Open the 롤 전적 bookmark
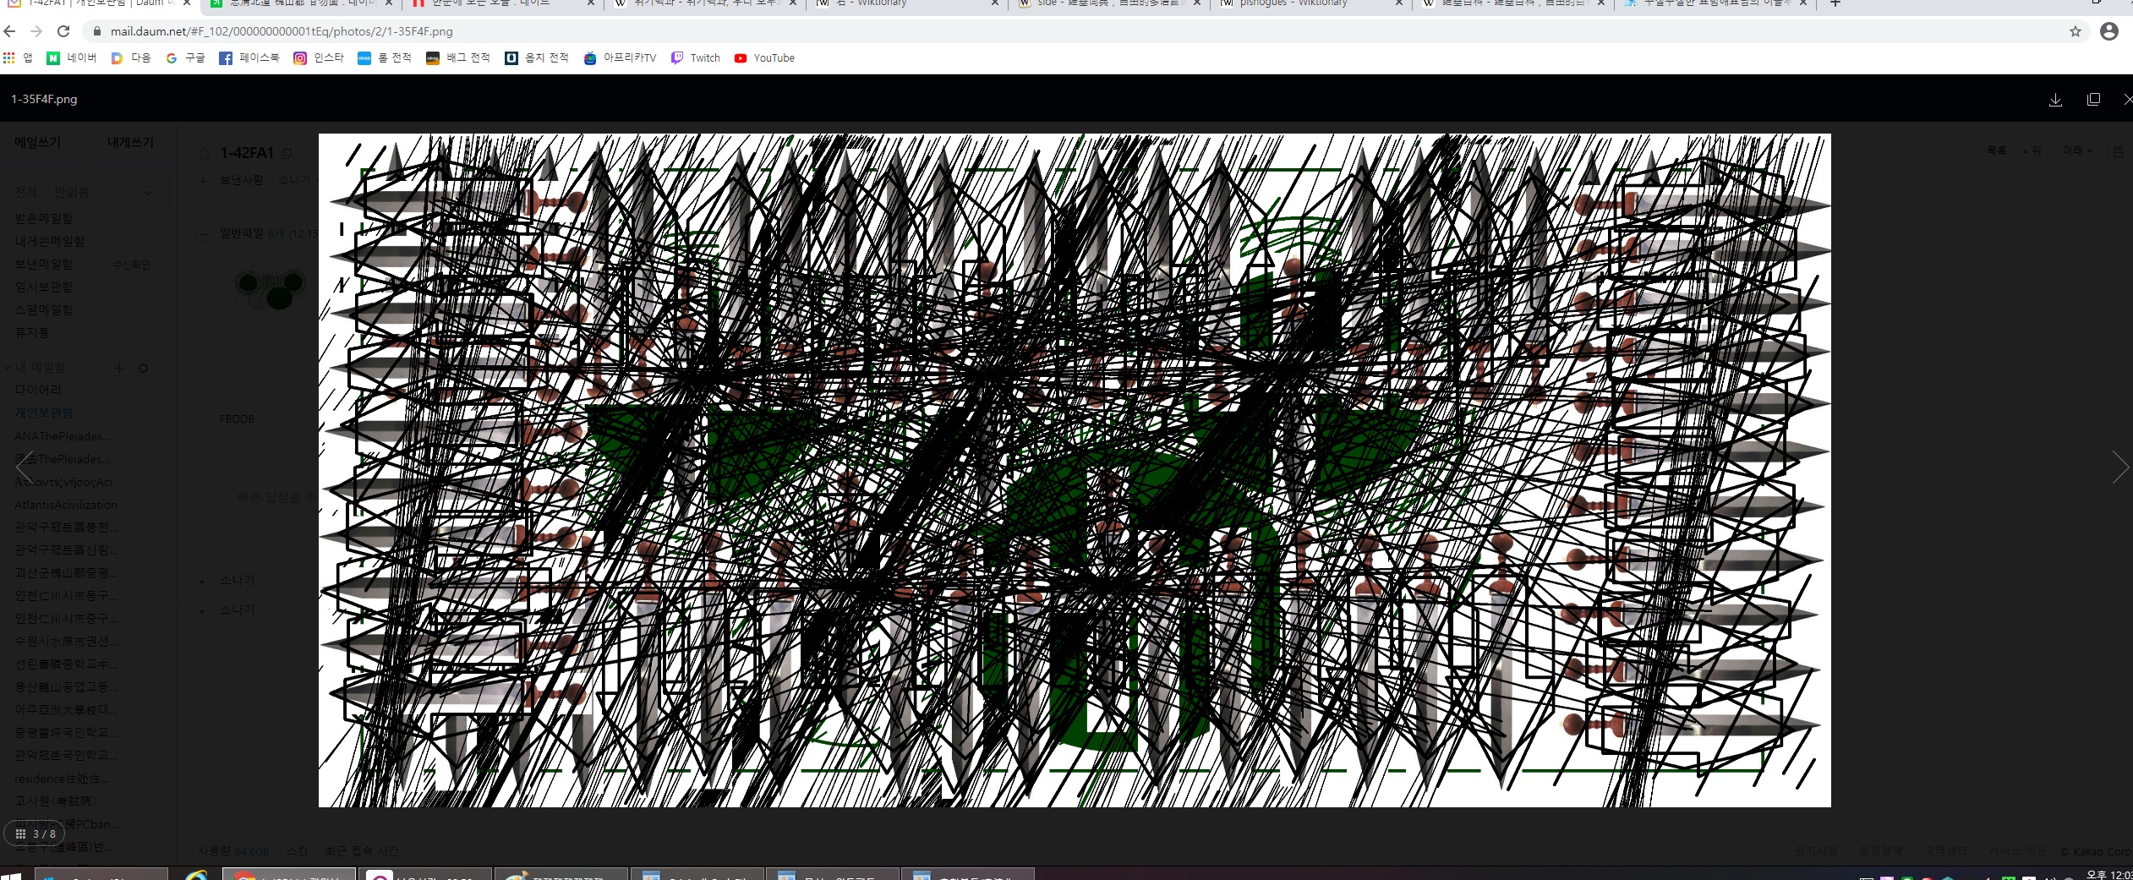This screenshot has height=880, width=2133. [x=385, y=57]
